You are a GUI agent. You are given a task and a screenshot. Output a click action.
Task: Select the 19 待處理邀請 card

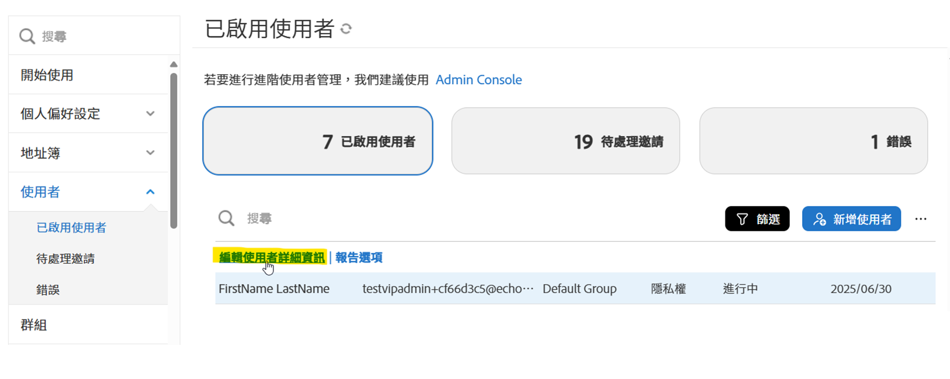click(x=566, y=141)
